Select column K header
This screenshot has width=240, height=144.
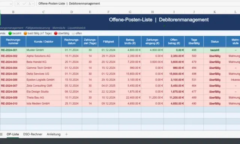(x=215, y=12)
